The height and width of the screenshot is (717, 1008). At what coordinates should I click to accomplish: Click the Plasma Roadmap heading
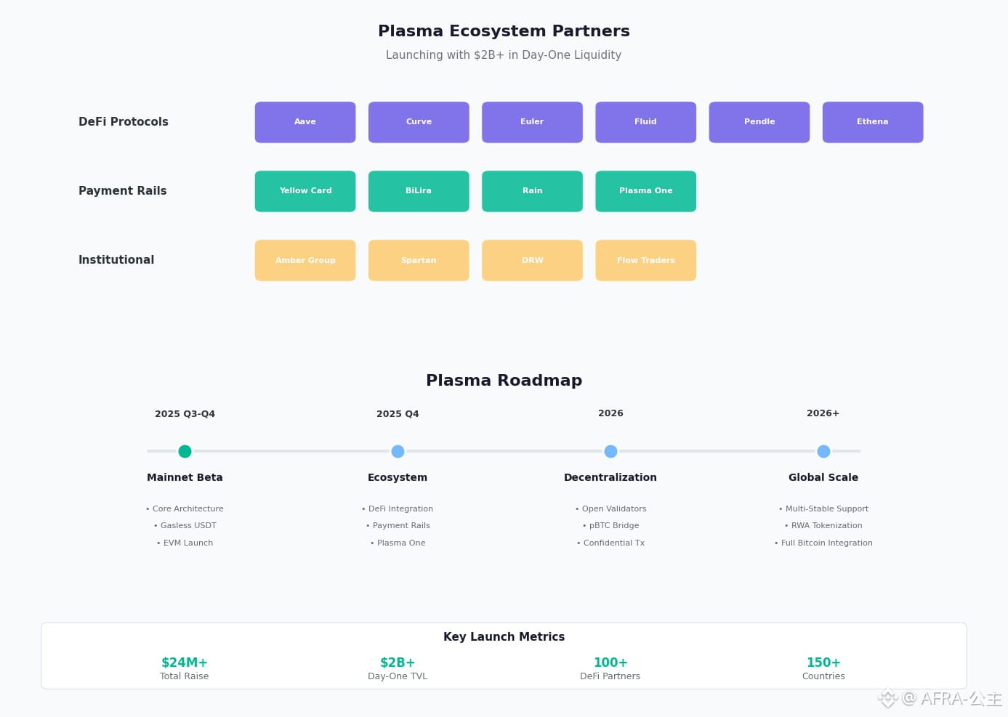504,381
